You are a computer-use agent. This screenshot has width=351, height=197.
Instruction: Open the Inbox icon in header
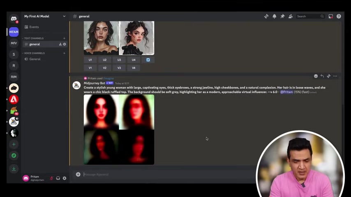coord(330,16)
